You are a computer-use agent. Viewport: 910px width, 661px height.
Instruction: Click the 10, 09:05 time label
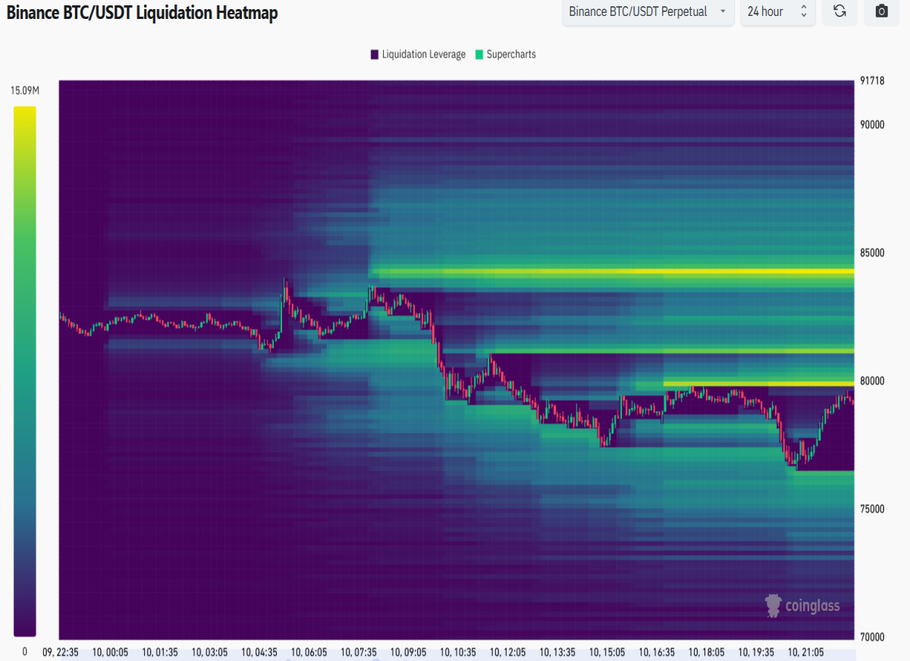tap(409, 652)
